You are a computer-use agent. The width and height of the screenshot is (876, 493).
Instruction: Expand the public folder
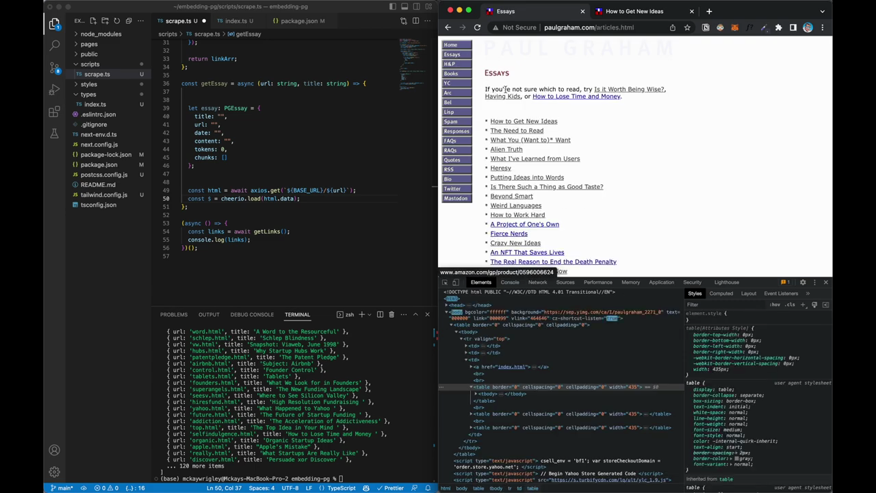pyautogui.click(x=89, y=54)
